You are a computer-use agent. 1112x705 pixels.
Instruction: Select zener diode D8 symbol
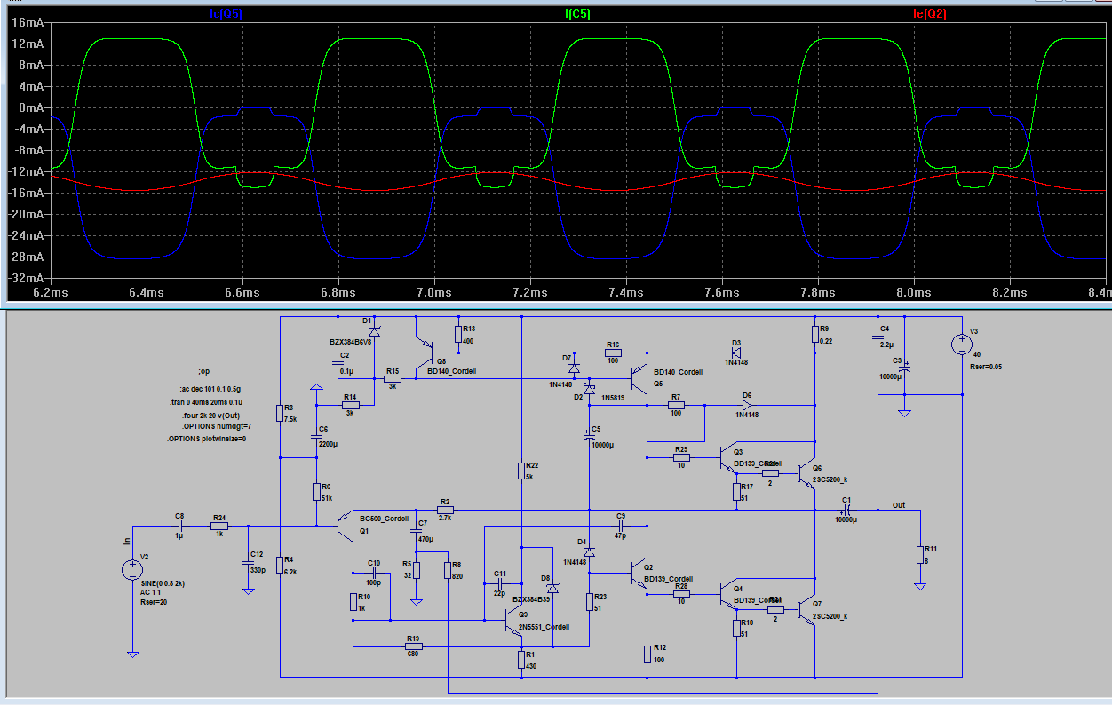(552, 587)
